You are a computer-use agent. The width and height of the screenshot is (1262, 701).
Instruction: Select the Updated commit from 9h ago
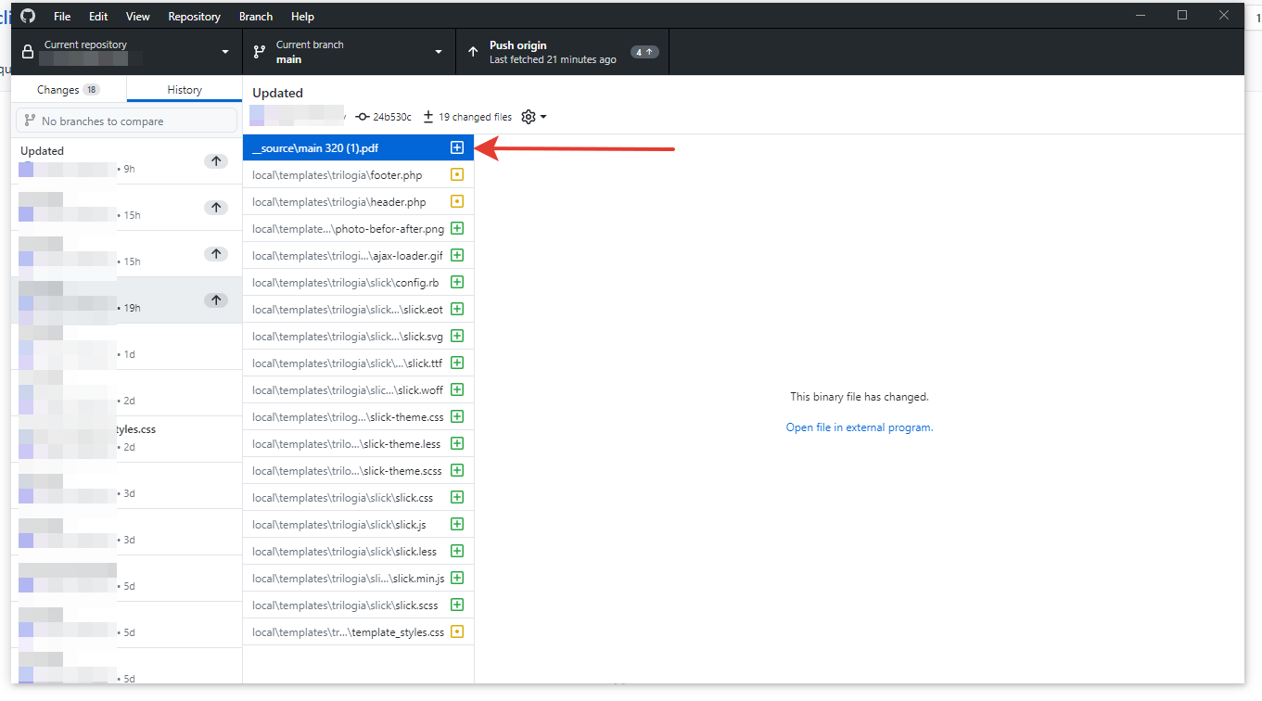click(127, 160)
